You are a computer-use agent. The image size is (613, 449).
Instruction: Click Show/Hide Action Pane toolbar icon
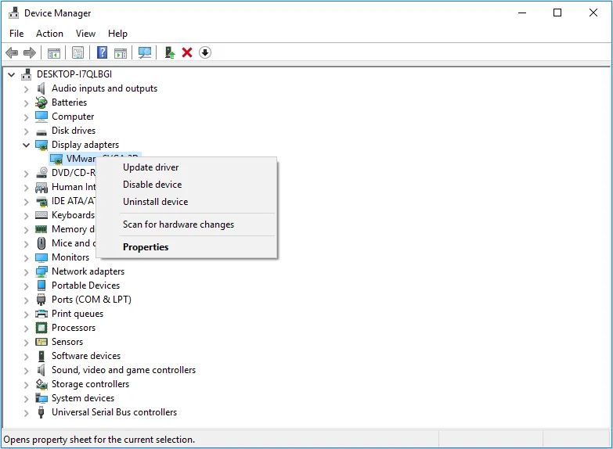121,52
